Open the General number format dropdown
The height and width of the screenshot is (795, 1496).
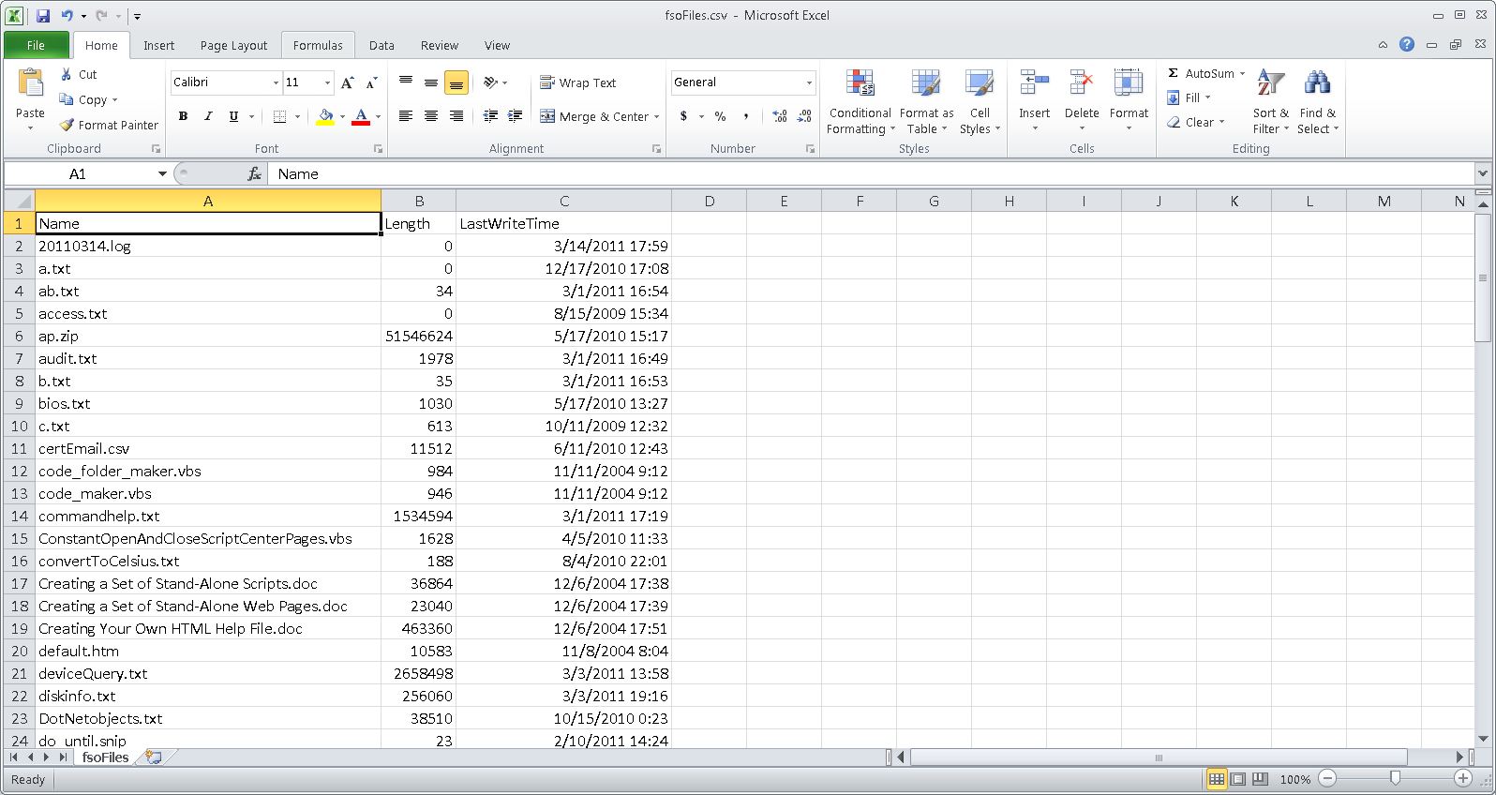pyautogui.click(x=809, y=82)
